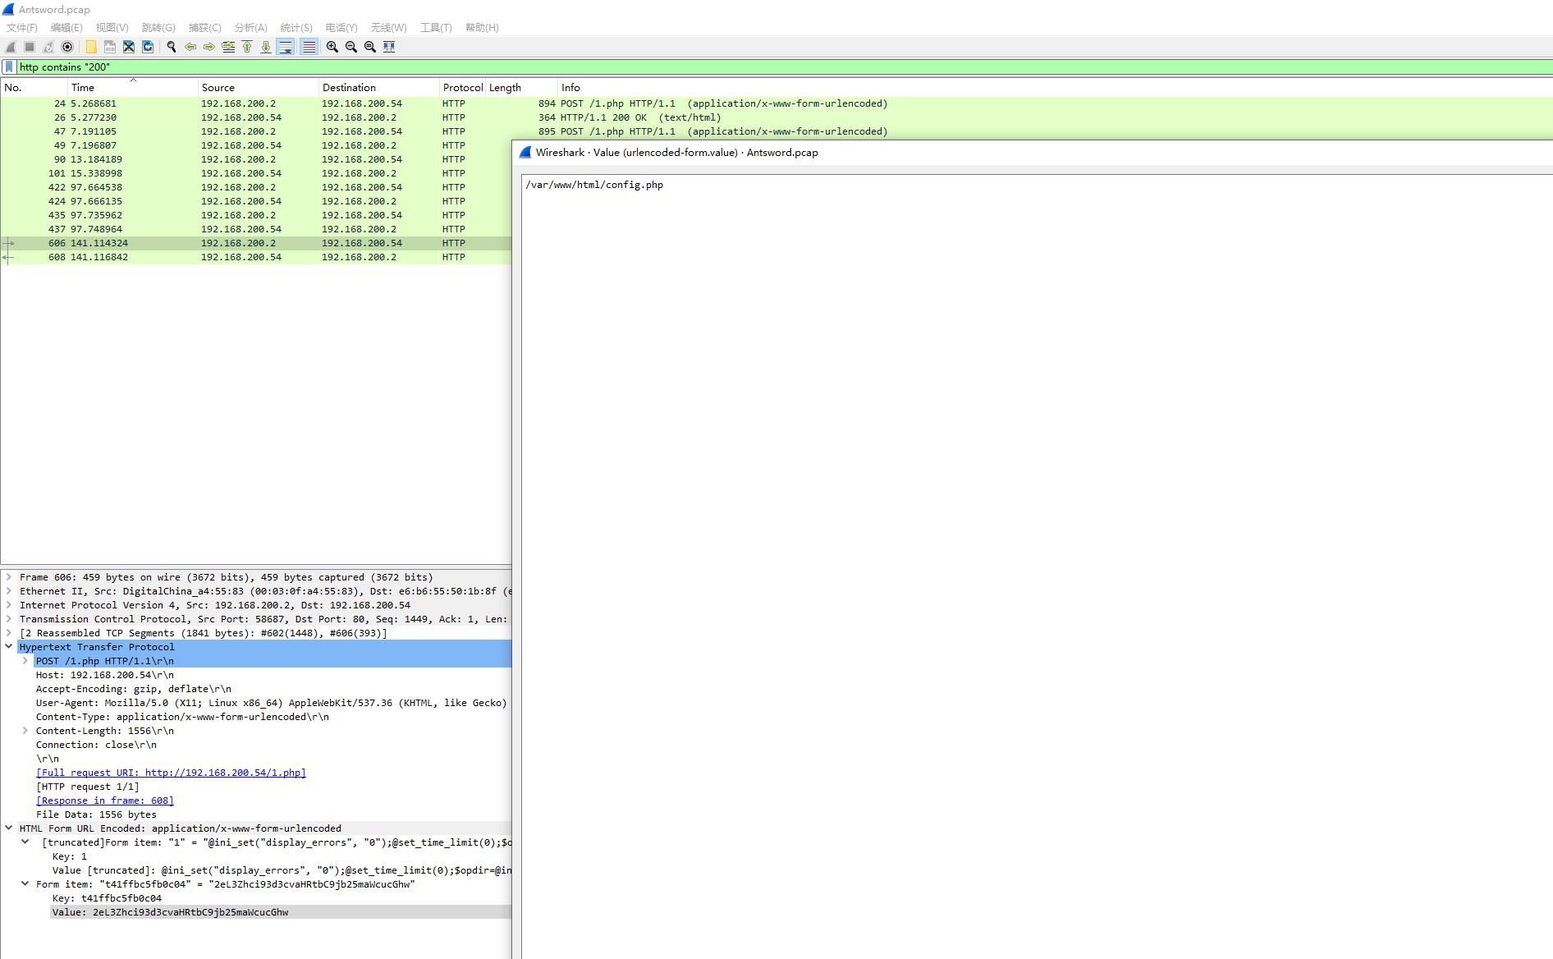The width and height of the screenshot is (1553, 959).
Task: Open the 编辑(E) menu
Action: (x=66, y=27)
